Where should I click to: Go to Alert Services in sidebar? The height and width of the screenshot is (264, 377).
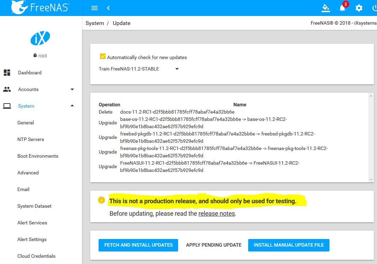(x=32, y=223)
